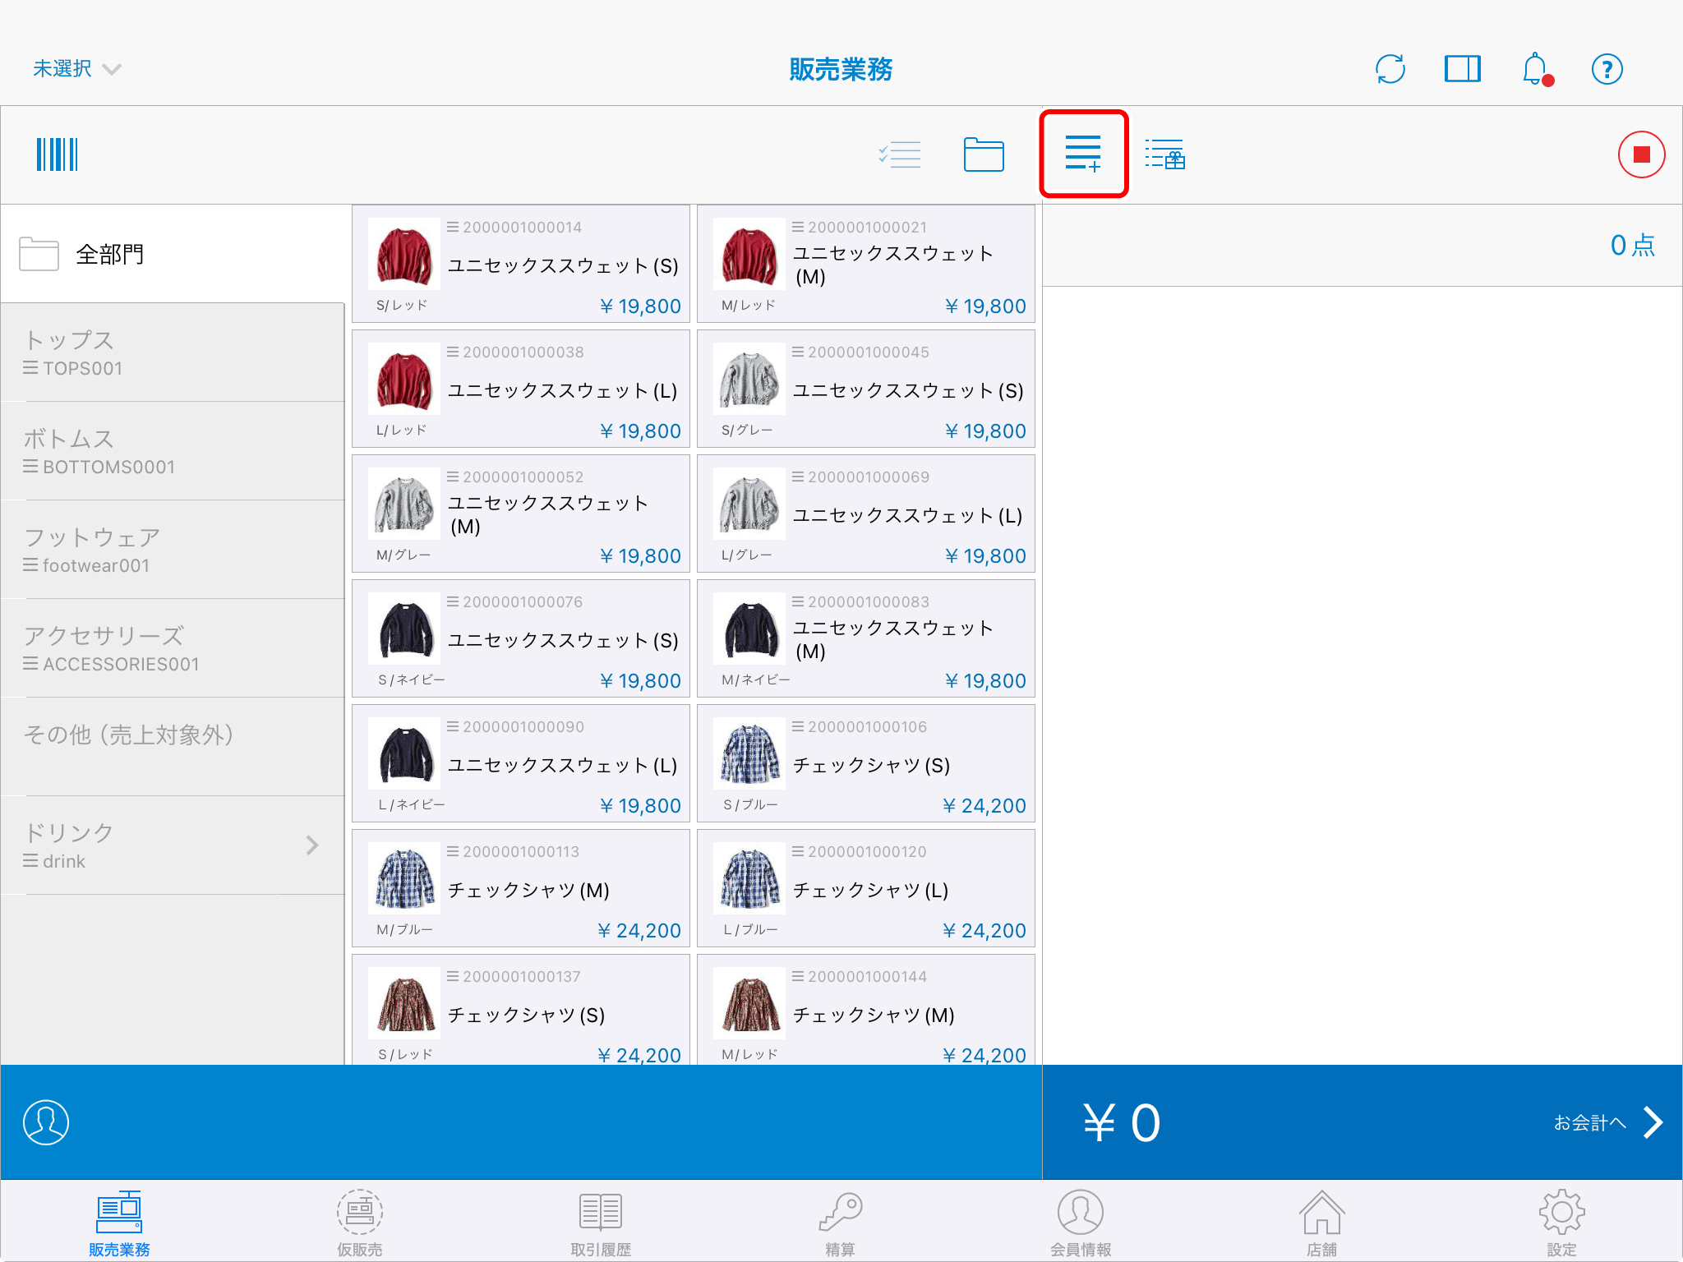Switch to 精算 tab
The width and height of the screenshot is (1683, 1262).
(840, 1223)
